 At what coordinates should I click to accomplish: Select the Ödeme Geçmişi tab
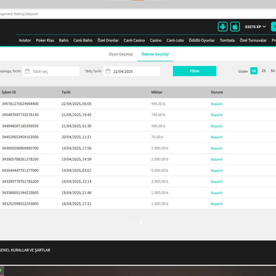click(155, 54)
